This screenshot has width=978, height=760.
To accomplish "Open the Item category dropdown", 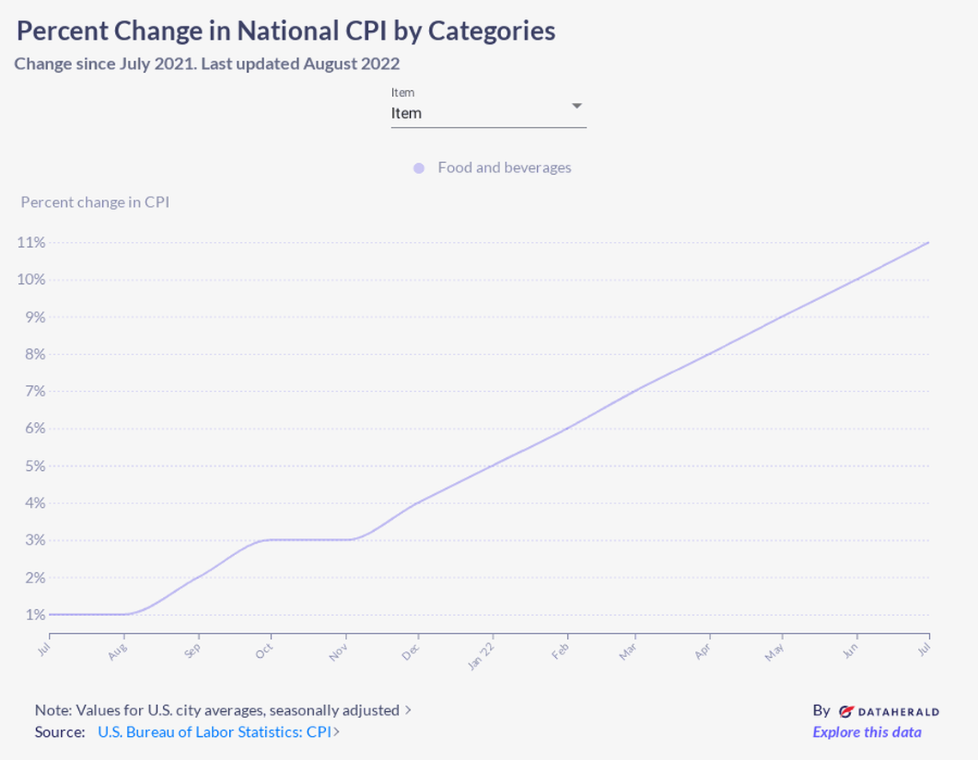I will [489, 112].
